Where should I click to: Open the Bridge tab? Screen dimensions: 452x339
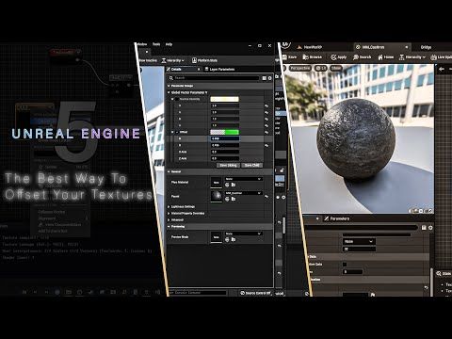click(426, 47)
